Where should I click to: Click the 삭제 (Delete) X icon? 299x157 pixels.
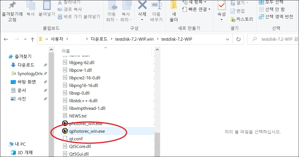[x=142, y=5]
